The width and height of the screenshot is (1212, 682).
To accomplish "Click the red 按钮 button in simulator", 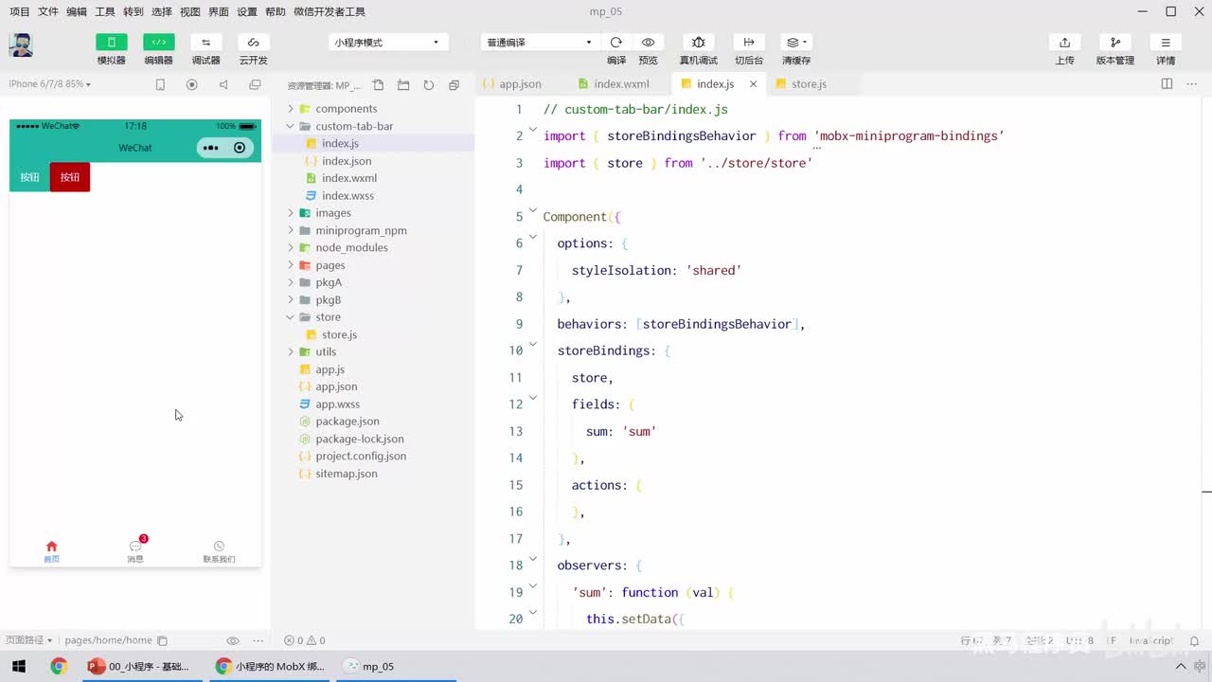I will 70,177.
